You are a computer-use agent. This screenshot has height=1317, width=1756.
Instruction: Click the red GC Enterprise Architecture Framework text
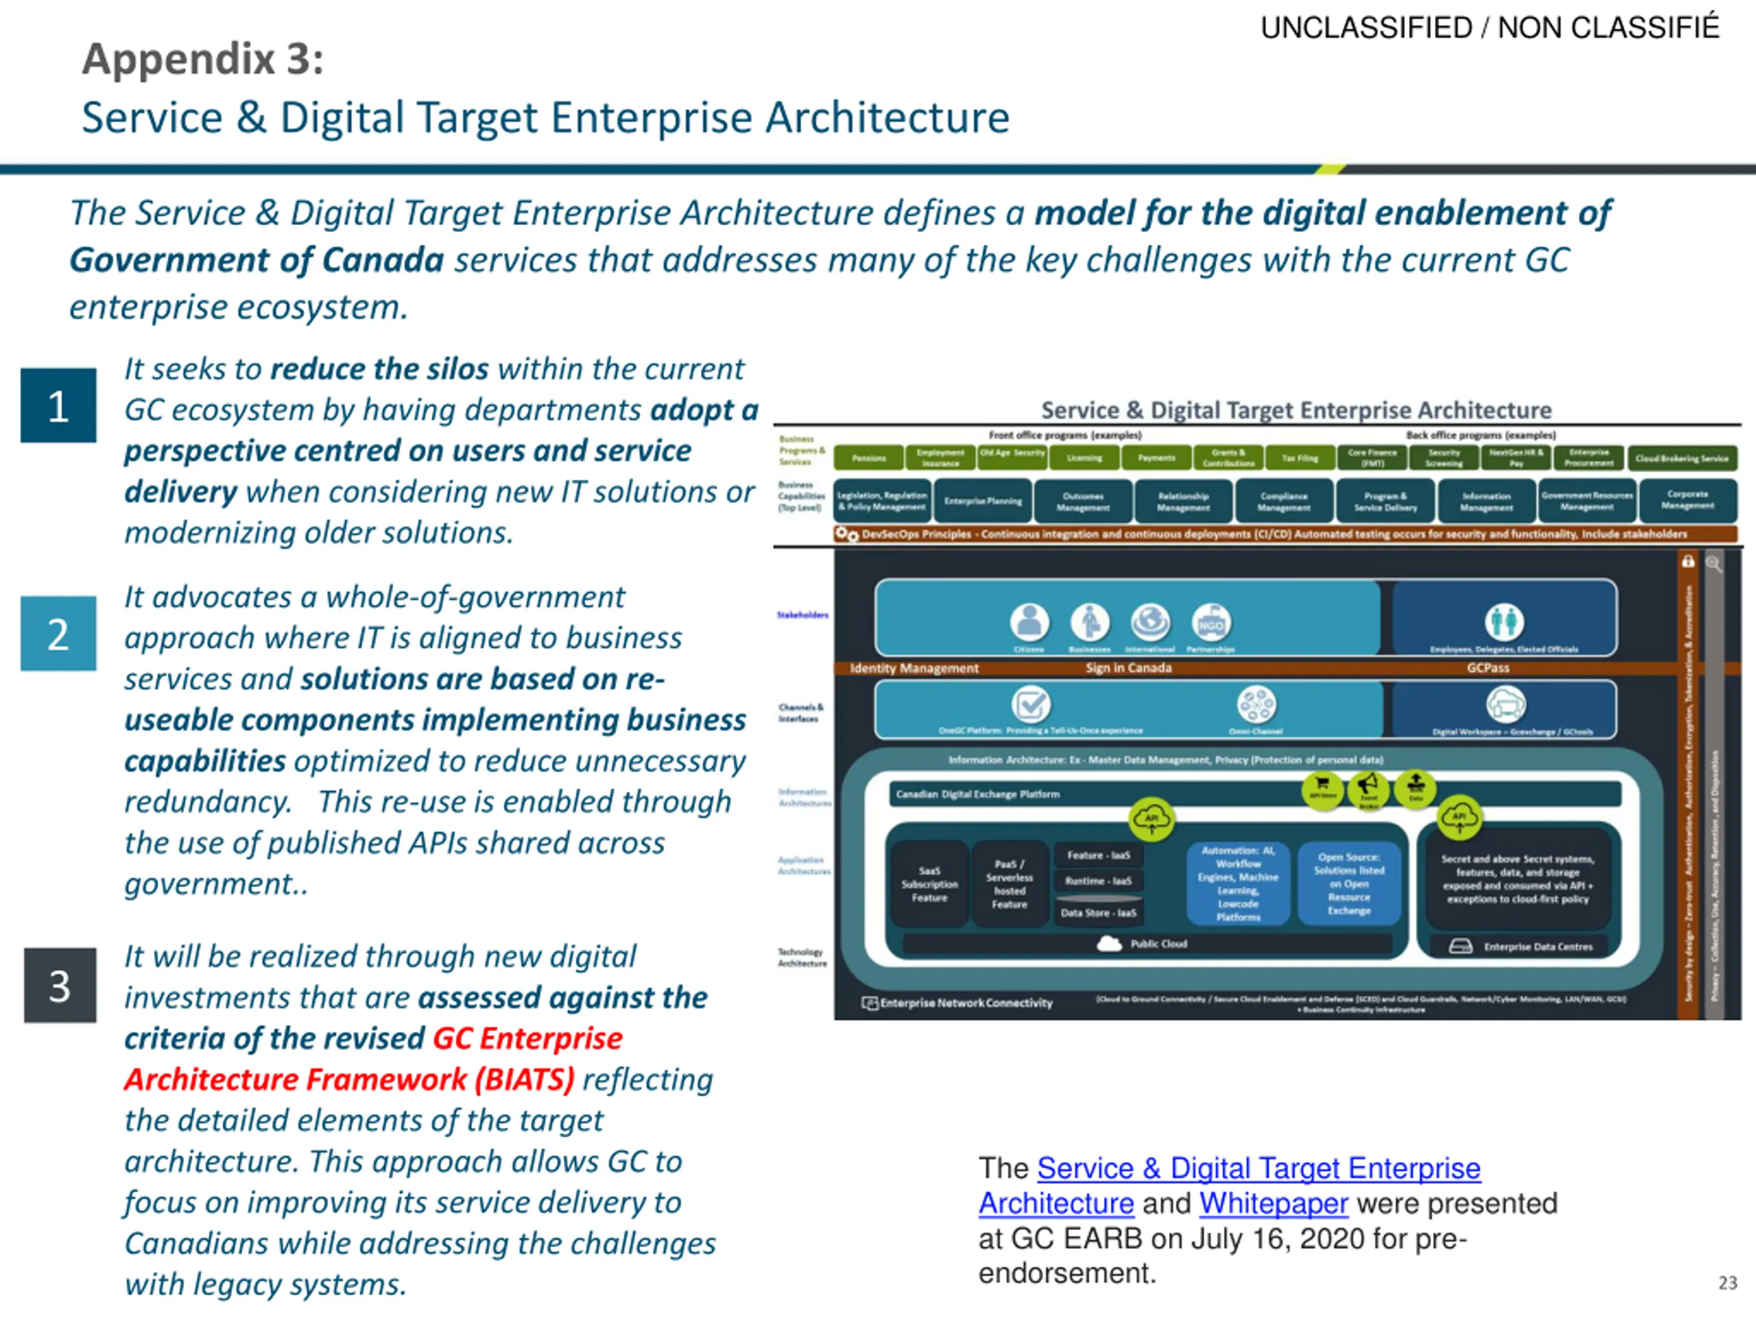pos(373,1058)
